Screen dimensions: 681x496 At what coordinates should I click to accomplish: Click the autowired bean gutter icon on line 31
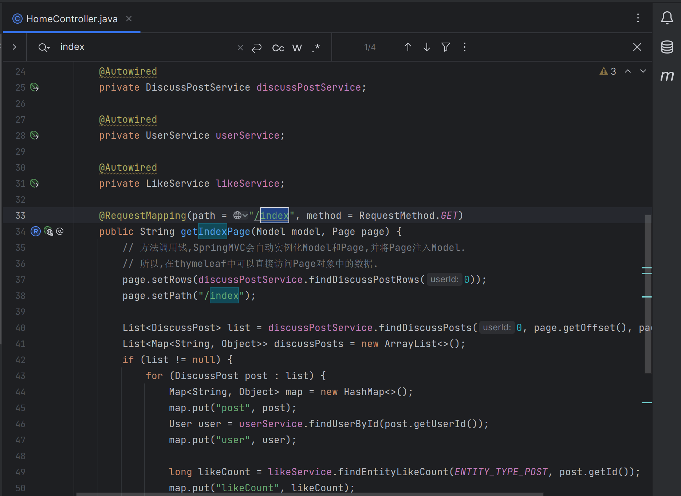pyautogui.click(x=34, y=184)
